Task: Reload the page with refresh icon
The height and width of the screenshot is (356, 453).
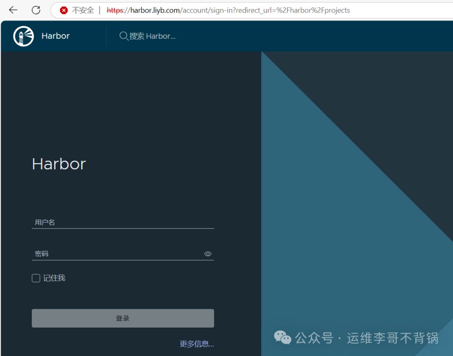Action: point(36,10)
